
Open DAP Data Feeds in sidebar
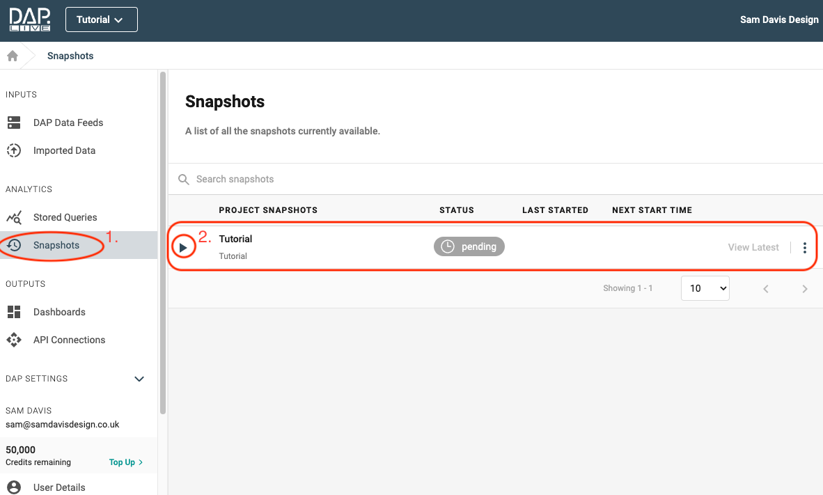tap(68, 123)
